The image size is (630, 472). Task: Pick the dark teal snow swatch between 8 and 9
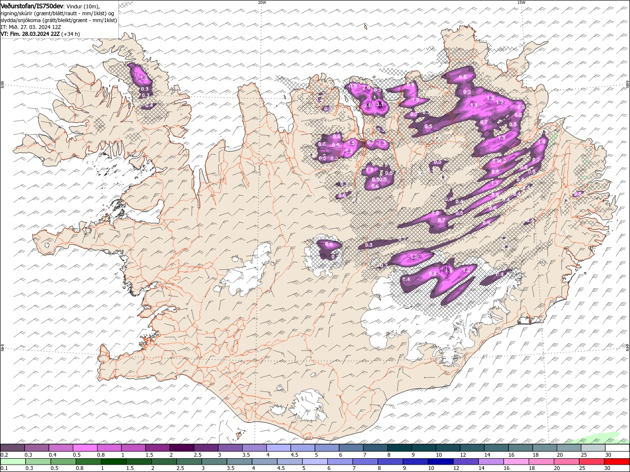click(x=400, y=448)
